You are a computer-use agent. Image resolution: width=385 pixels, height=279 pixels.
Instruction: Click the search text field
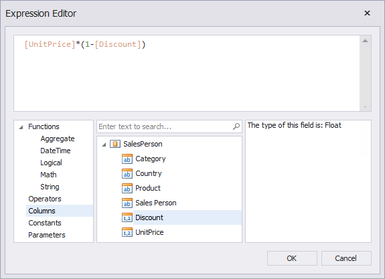[x=169, y=126]
